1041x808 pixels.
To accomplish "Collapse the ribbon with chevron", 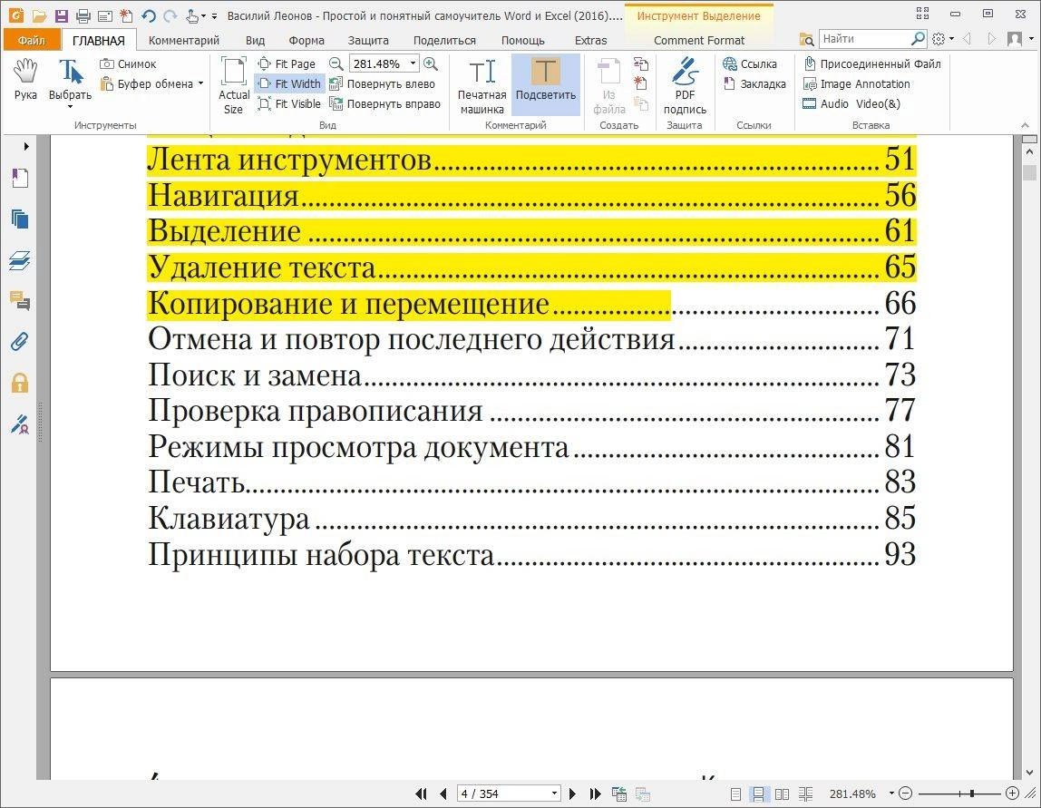I will coord(1025,125).
